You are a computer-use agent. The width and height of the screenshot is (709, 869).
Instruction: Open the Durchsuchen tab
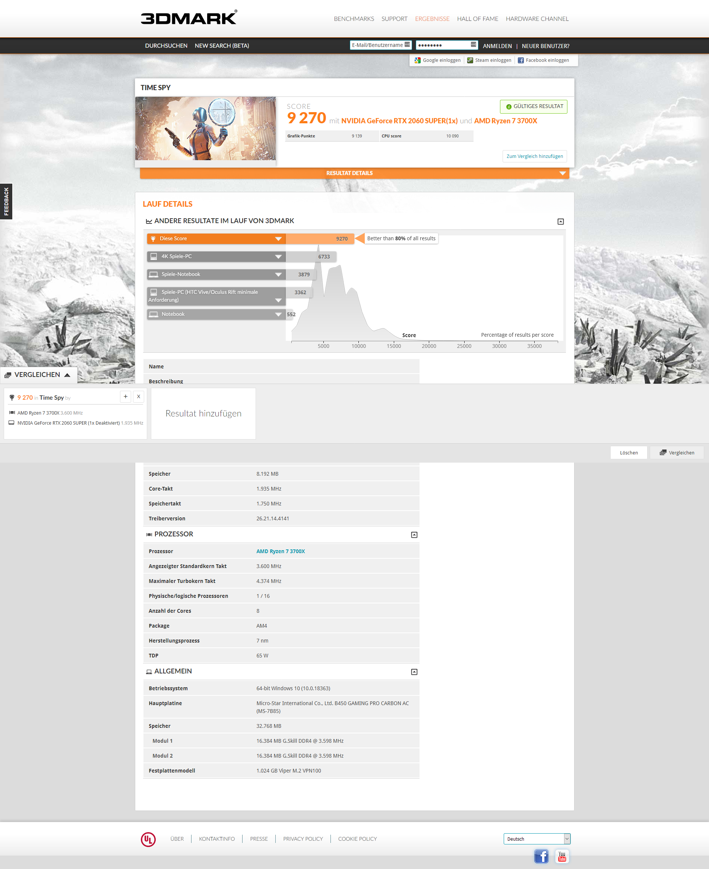pyautogui.click(x=166, y=46)
